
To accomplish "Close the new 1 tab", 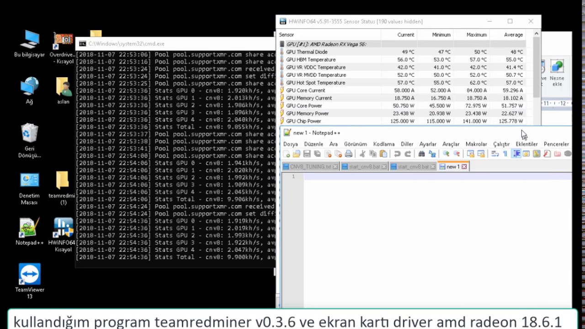I will (x=464, y=167).
